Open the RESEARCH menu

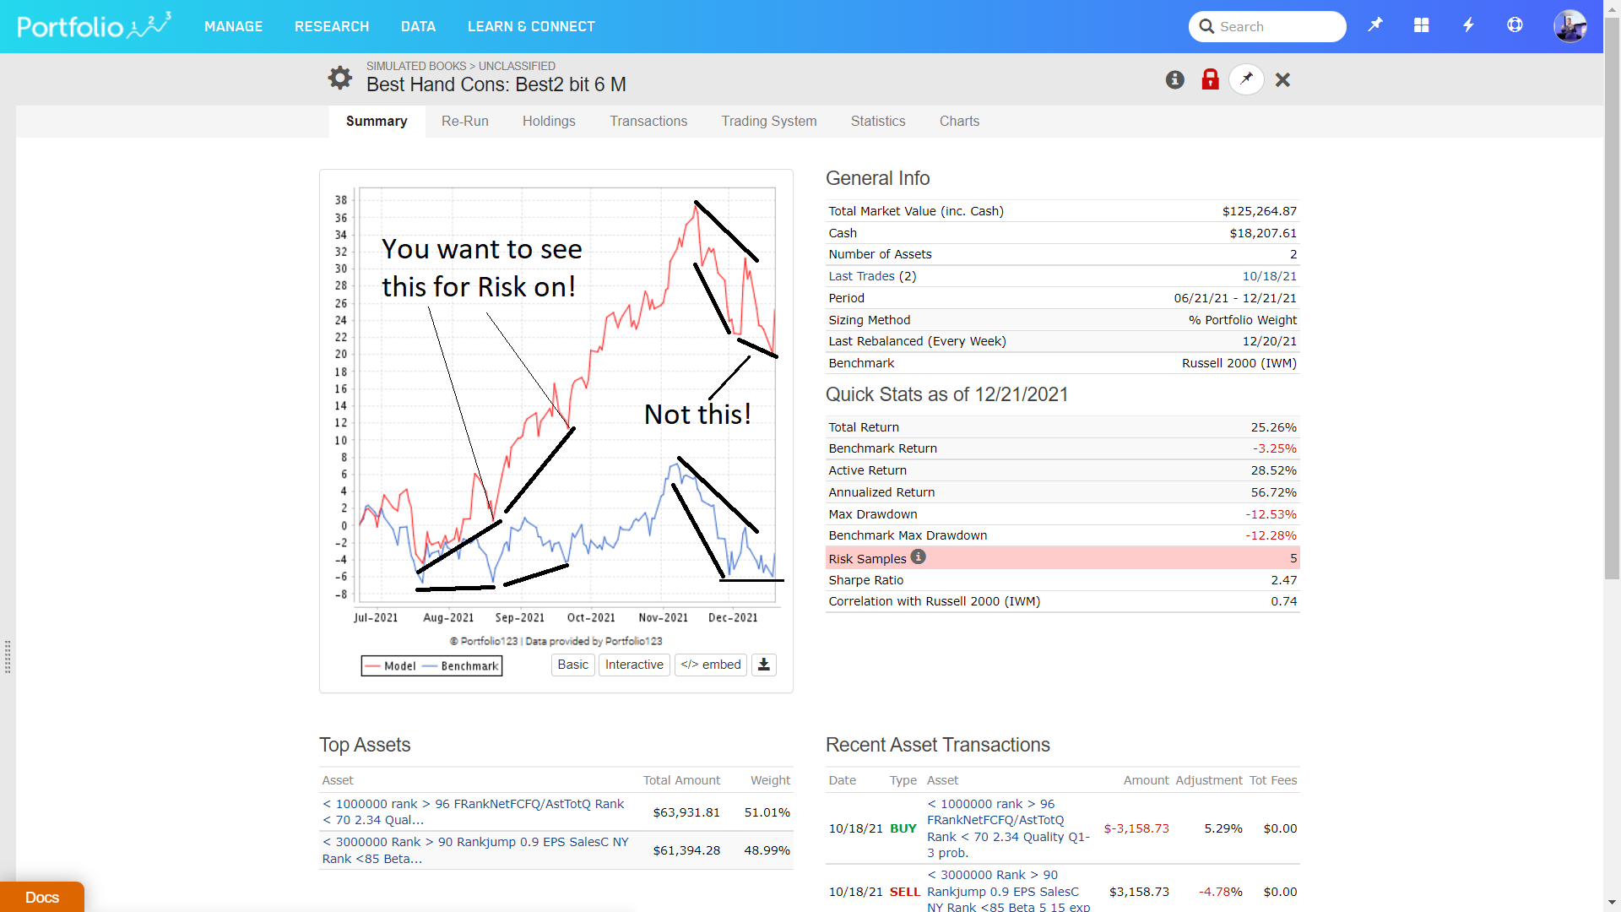[332, 26]
